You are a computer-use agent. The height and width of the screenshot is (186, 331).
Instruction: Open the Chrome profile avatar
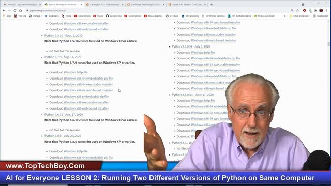pos(321,10)
